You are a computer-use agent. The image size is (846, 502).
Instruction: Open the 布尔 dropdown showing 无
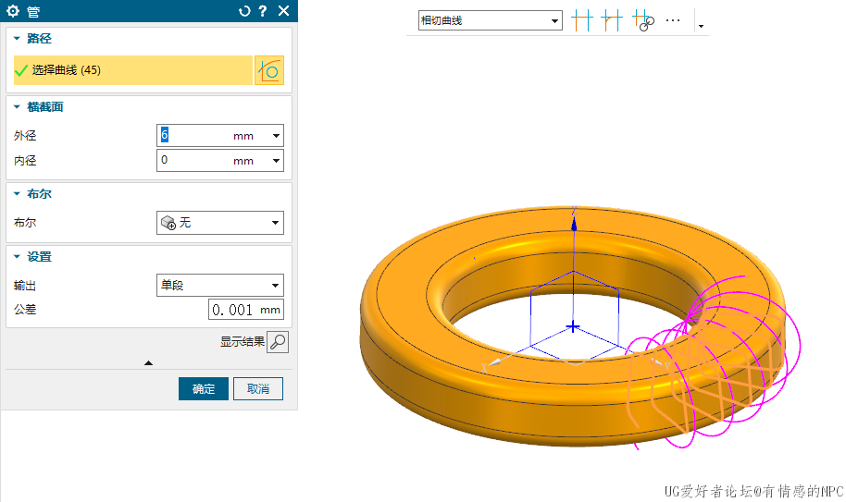coord(220,223)
